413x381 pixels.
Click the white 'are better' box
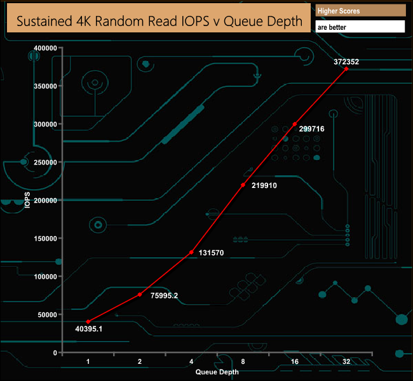[360, 27]
